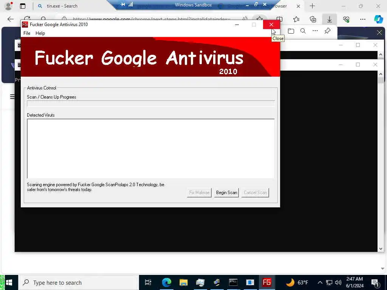The image size is (387, 290).
Task: Open Microsoft Edge from the taskbar
Action: (x=167, y=282)
